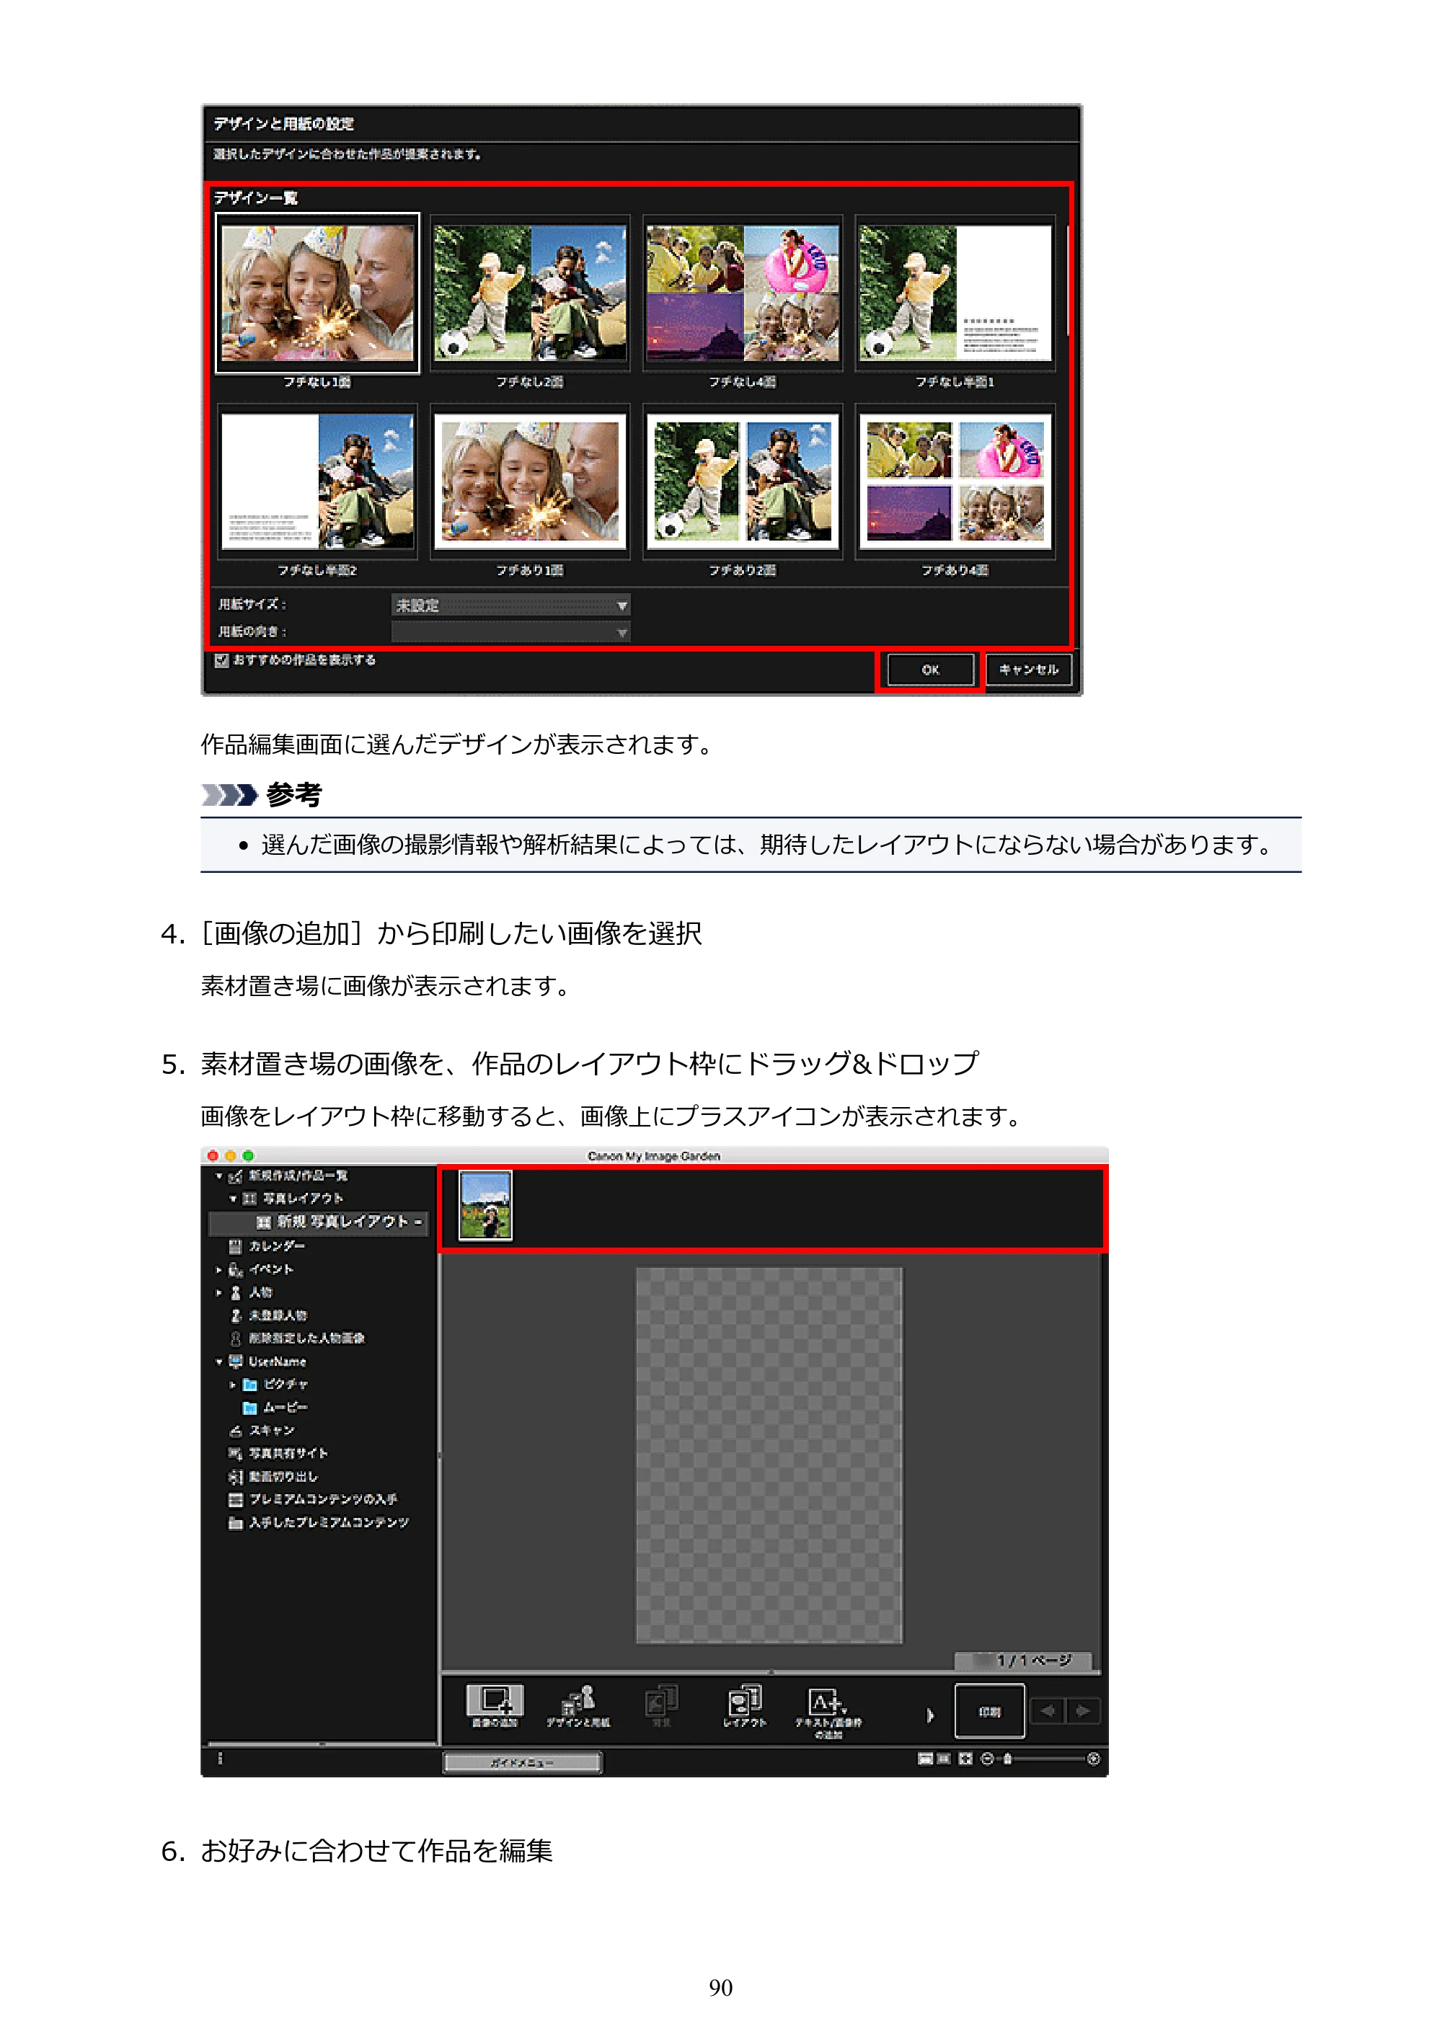Click the キャンセル button

(1028, 670)
